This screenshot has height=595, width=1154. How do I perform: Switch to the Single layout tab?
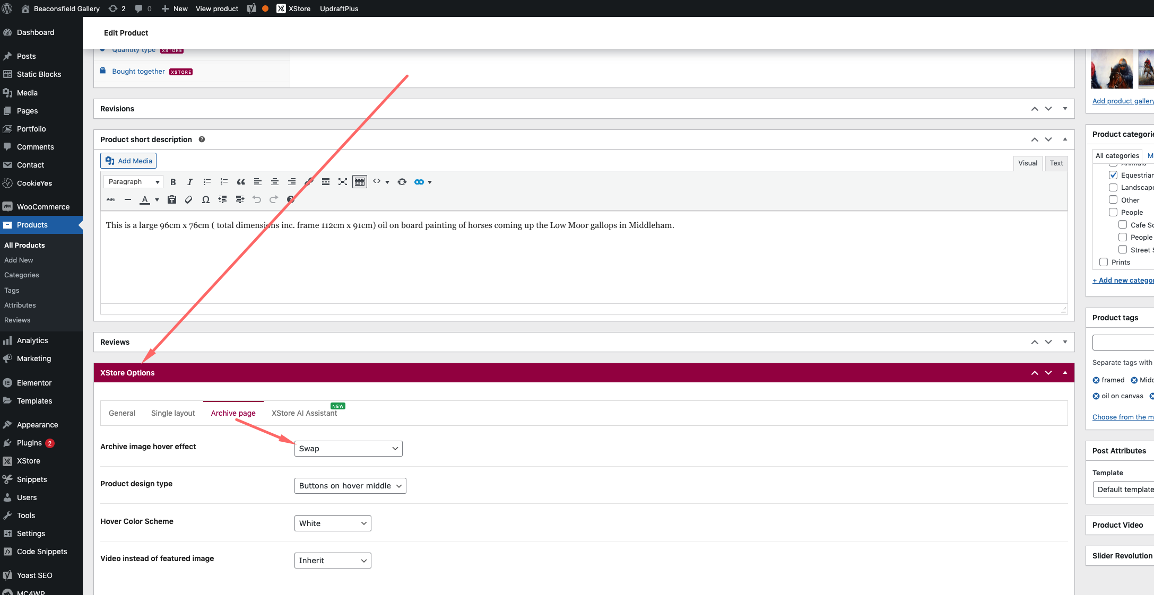[x=173, y=413]
